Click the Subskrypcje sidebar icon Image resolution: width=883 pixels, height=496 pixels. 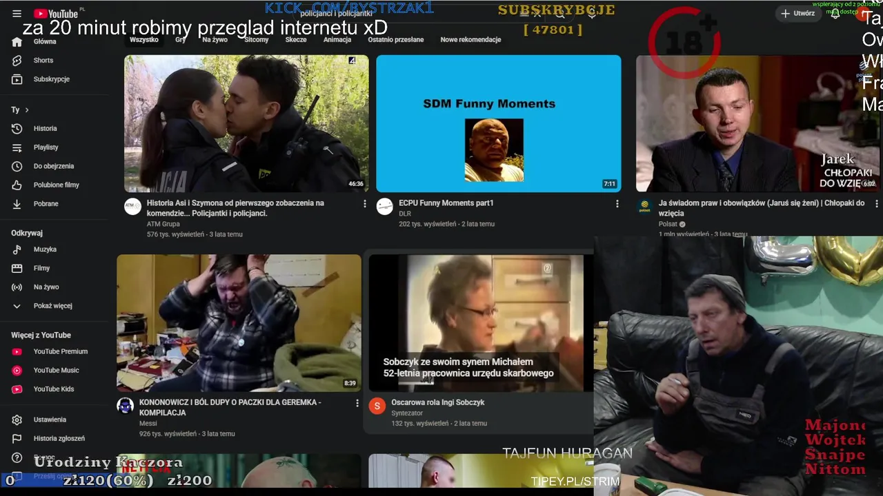coord(17,79)
